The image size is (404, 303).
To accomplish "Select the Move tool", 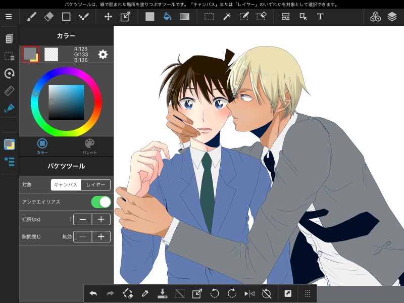I will point(108,17).
